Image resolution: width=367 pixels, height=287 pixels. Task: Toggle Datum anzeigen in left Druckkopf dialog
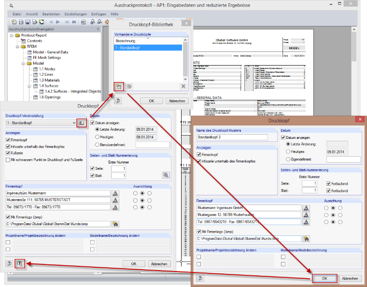pyautogui.click(x=92, y=123)
